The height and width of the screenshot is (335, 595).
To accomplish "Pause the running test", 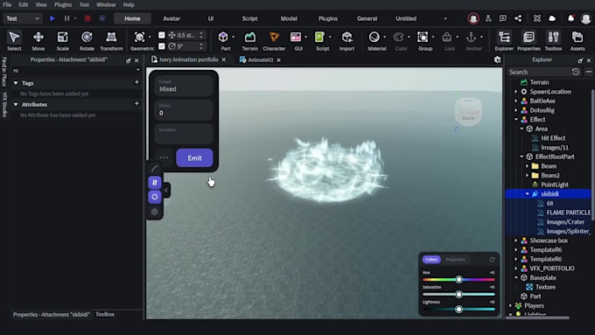I will (66, 18).
